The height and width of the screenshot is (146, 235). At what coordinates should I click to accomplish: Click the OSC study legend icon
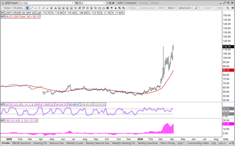point(3,120)
